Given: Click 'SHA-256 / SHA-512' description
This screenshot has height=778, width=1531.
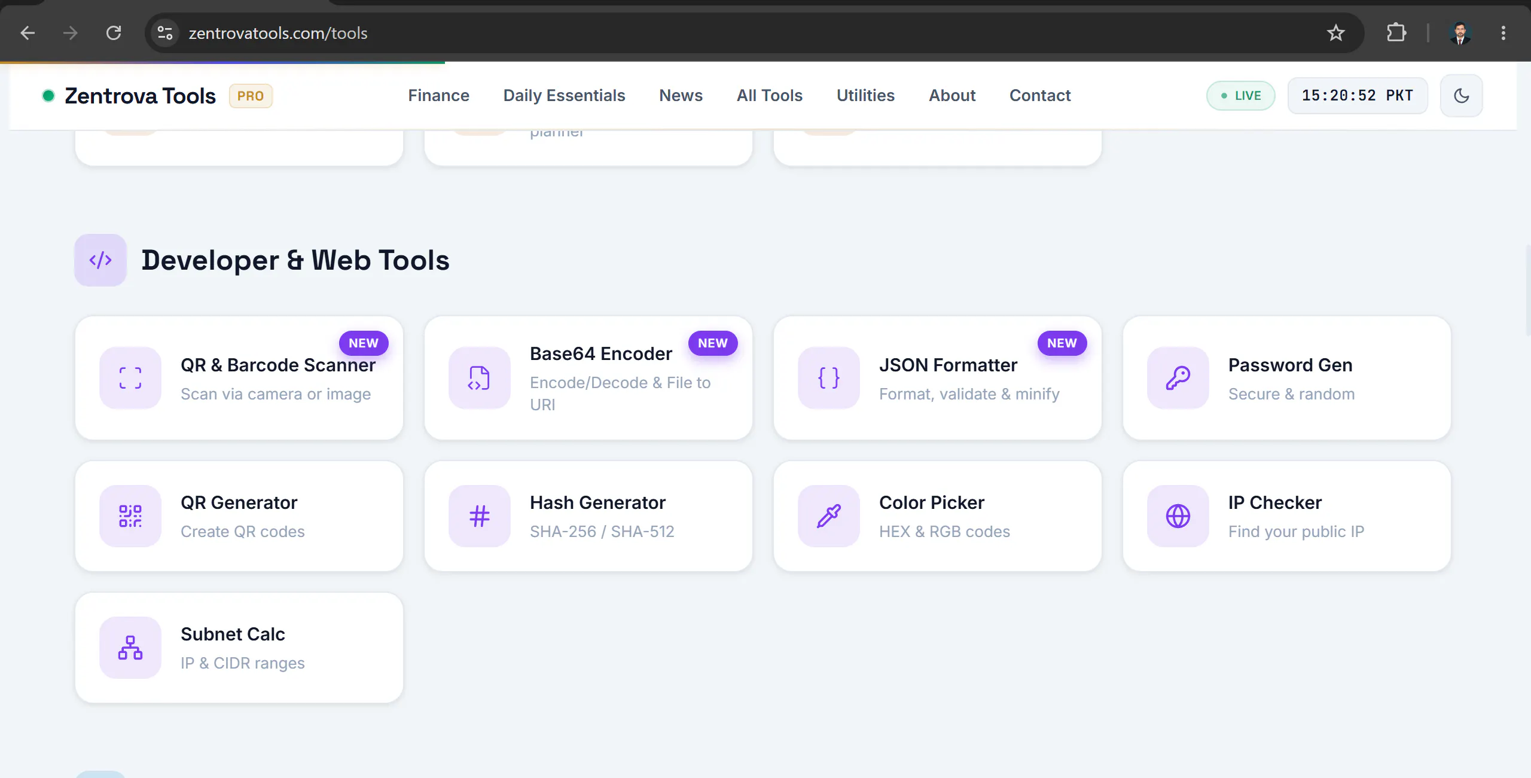Looking at the screenshot, I should 602,532.
